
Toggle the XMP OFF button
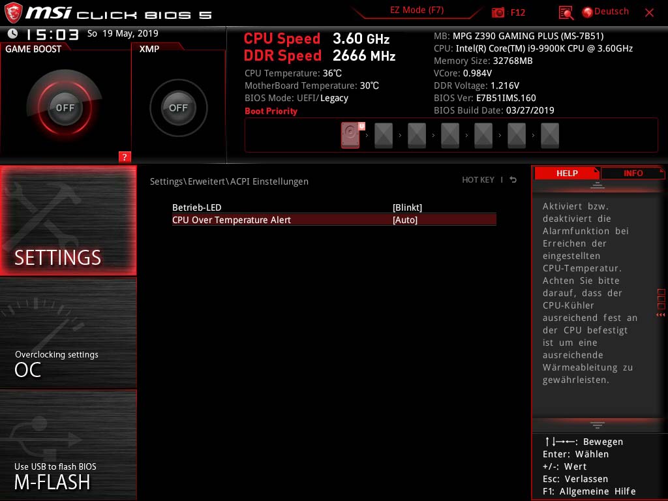pos(178,108)
